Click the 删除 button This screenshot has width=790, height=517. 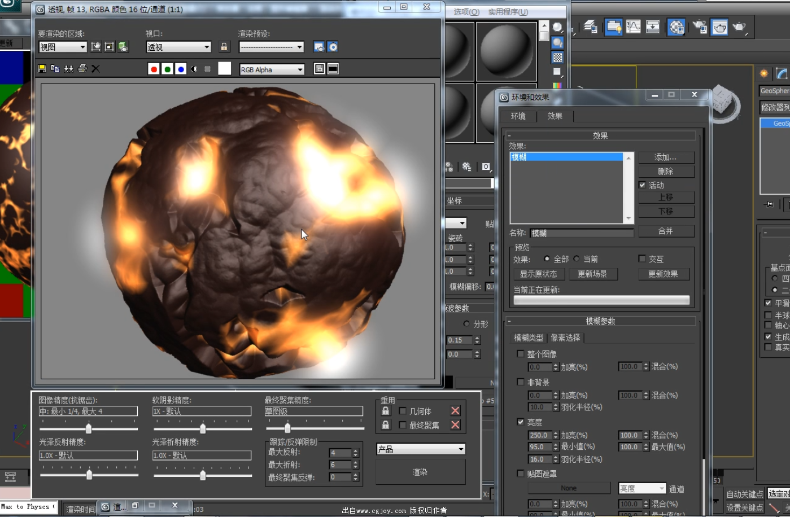click(666, 171)
